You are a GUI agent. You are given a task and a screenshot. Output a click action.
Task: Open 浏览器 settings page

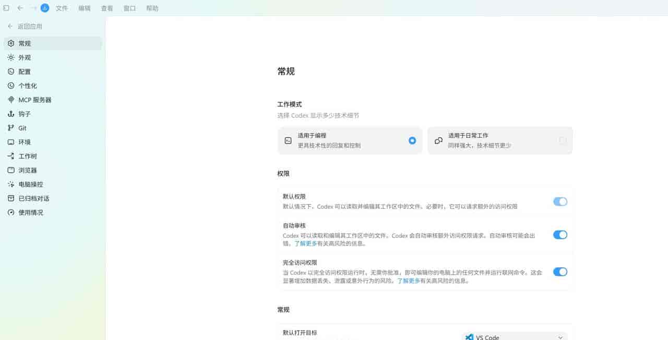coord(53,170)
